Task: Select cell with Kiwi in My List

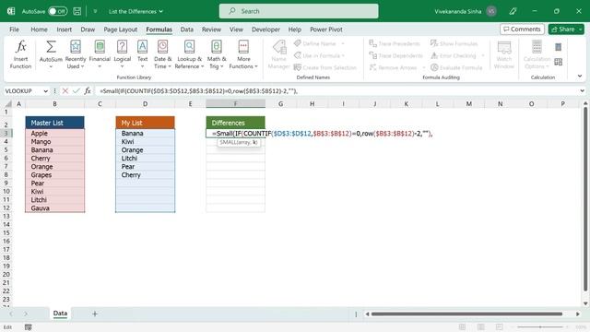Action: [x=146, y=141]
